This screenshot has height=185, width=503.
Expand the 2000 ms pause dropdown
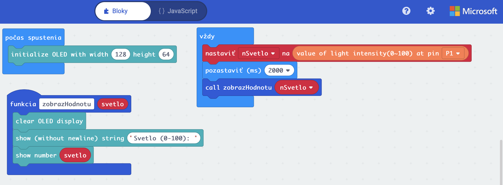point(288,70)
